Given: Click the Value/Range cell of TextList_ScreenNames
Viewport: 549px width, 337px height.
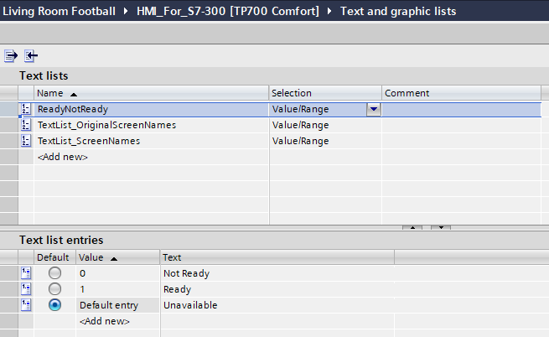Looking at the screenshot, I should pos(325,141).
